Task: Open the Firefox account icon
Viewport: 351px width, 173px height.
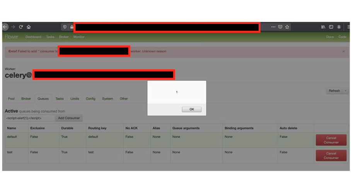Action: point(339,27)
